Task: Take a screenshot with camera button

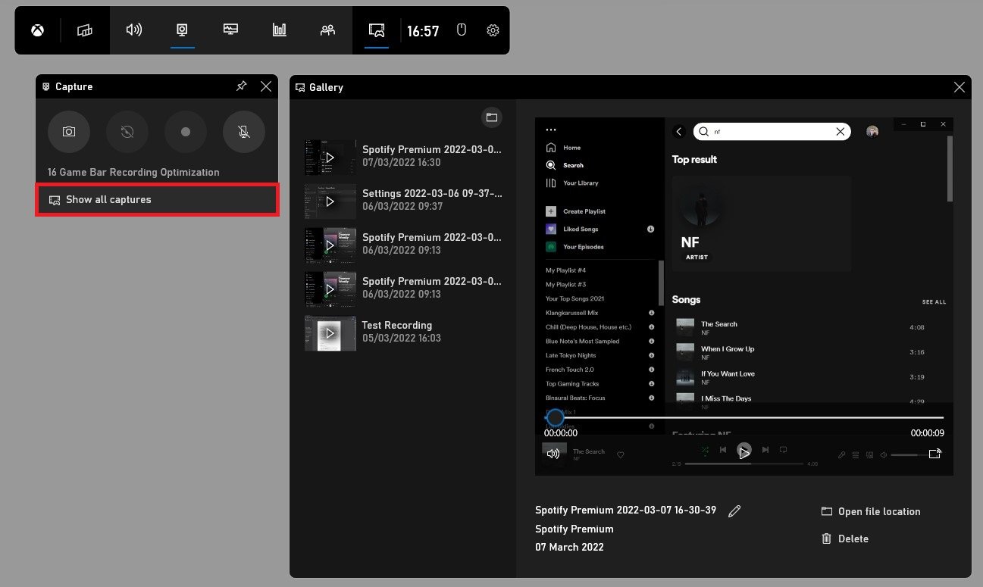Action: coord(69,132)
